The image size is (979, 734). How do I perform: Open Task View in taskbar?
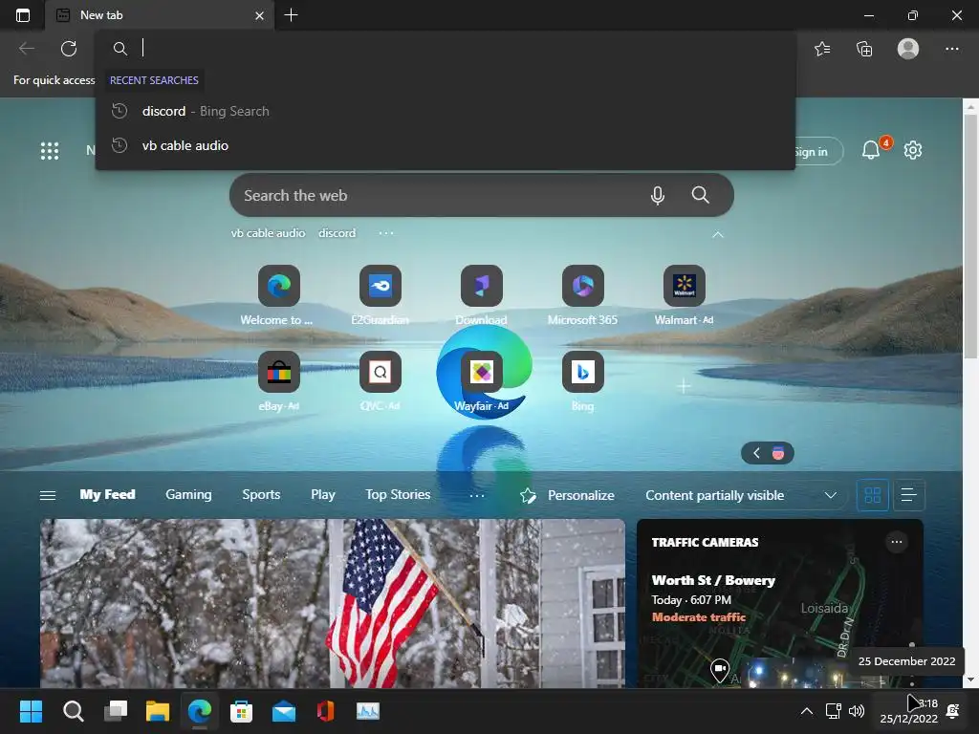click(x=116, y=711)
